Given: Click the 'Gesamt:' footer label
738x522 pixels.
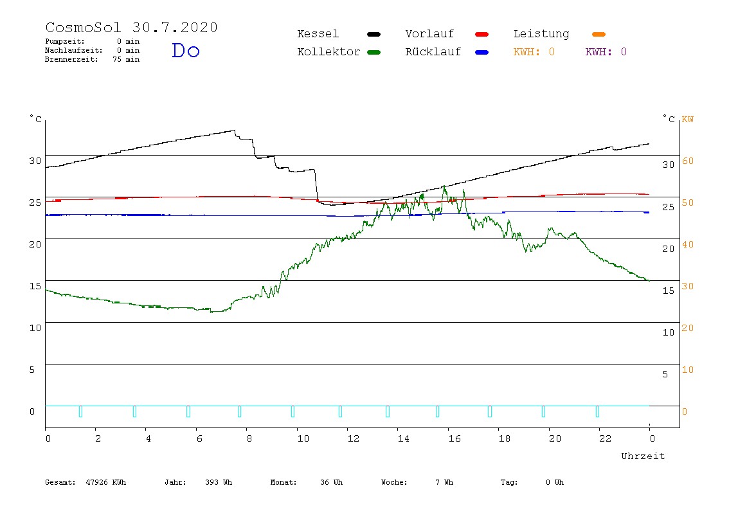Looking at the screenshot, I should point(60,482).
